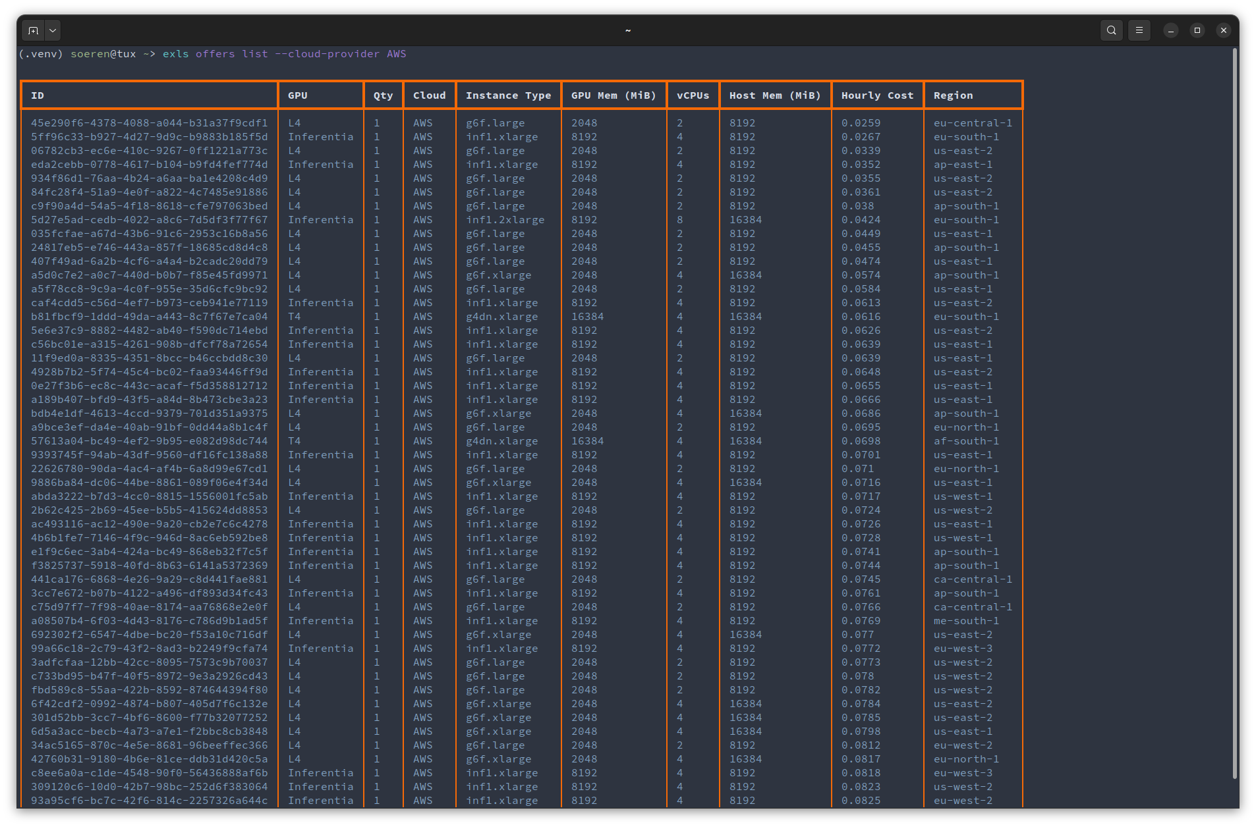Viewport: 1256px width, 827px height.
Task: Select the inf1.2xlarge instance type cell
Action: [x=505, y=219]
